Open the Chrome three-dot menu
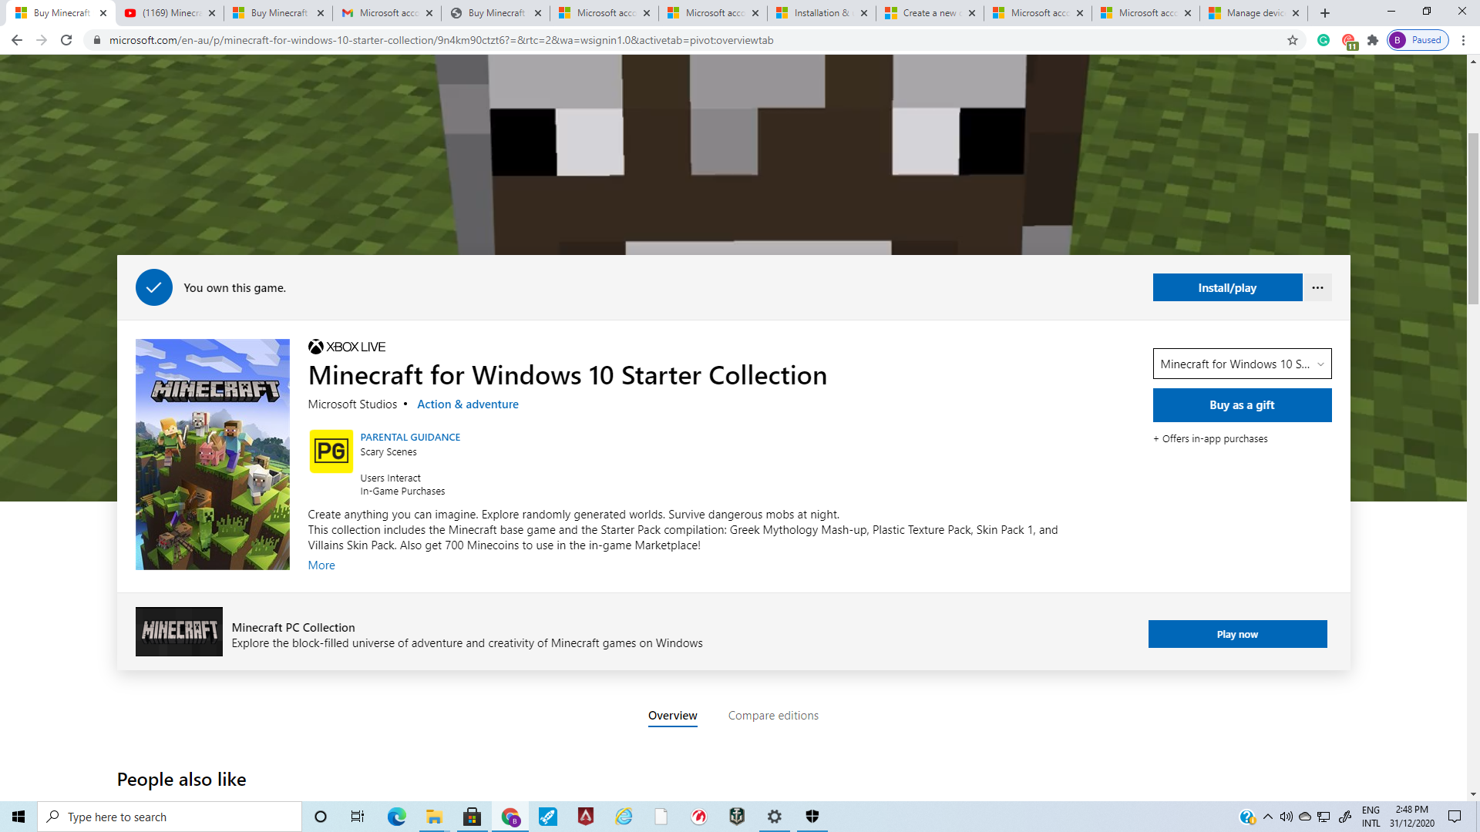 1463,40
